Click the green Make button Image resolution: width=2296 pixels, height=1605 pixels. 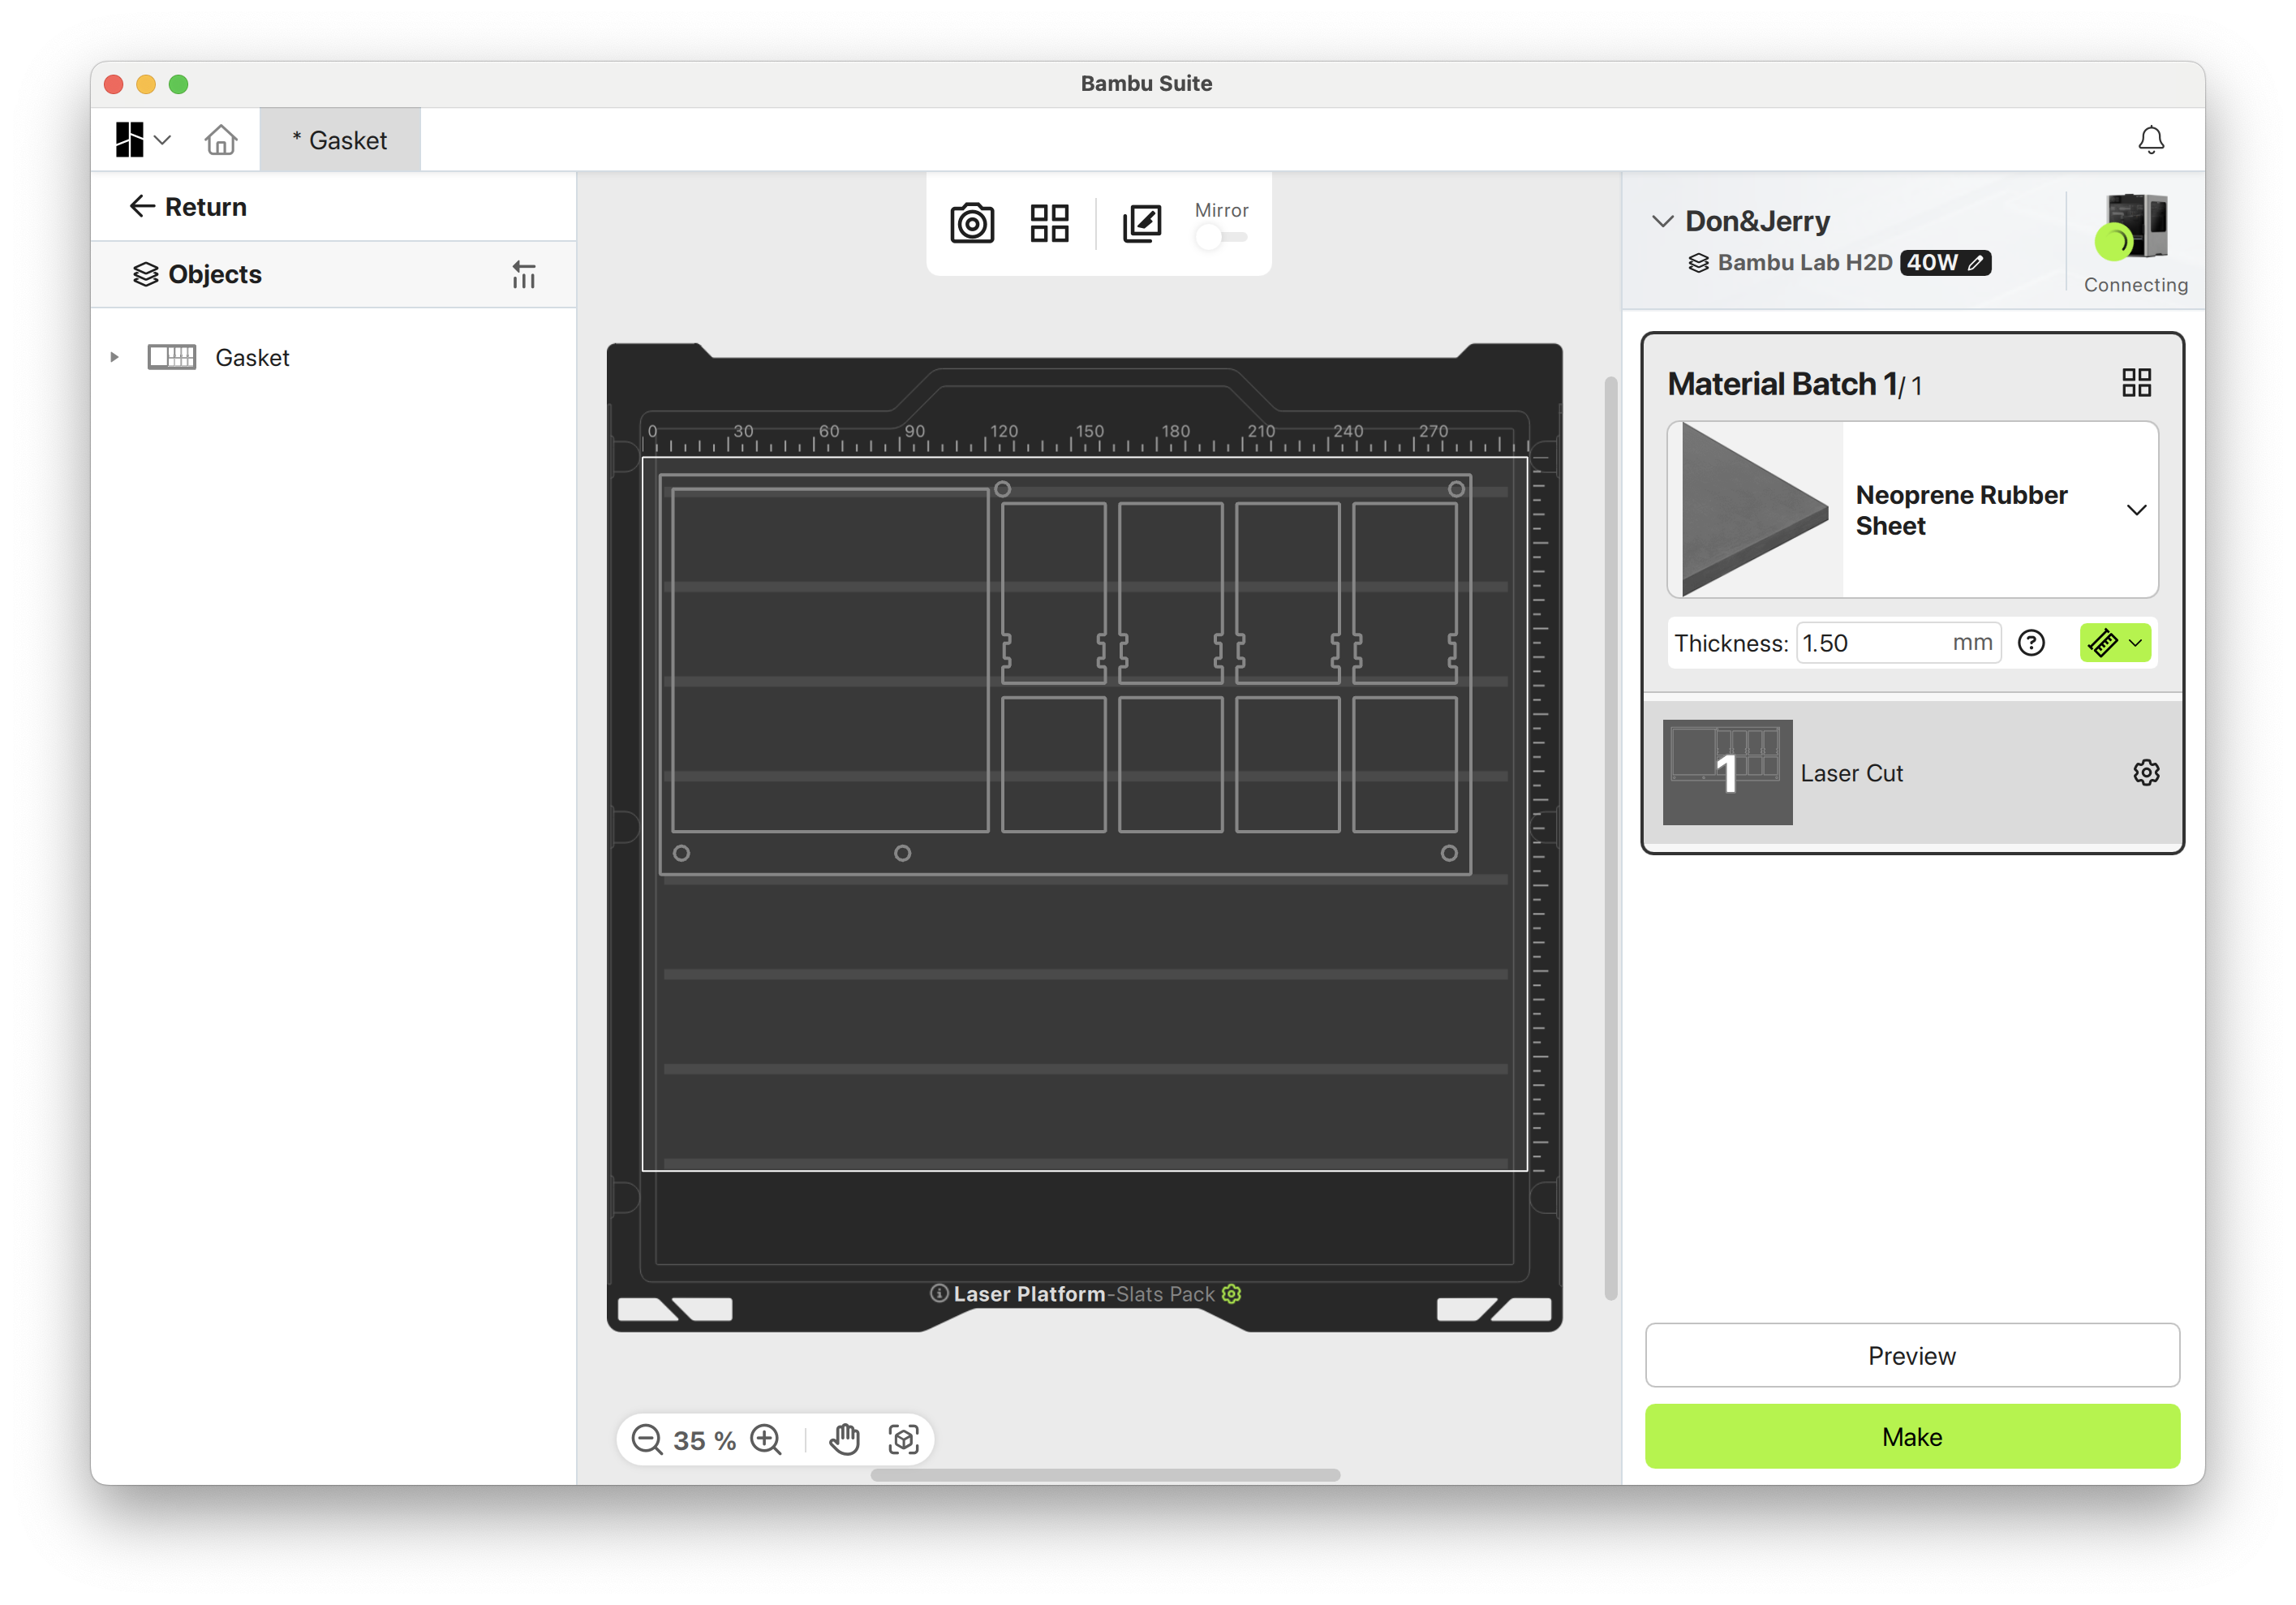tap(1912, 1436)
